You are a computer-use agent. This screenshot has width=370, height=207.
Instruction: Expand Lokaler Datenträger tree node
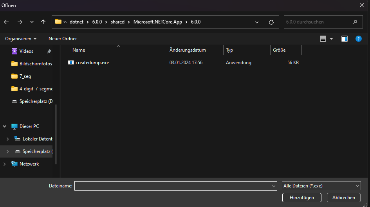click(x=7, y=139)
